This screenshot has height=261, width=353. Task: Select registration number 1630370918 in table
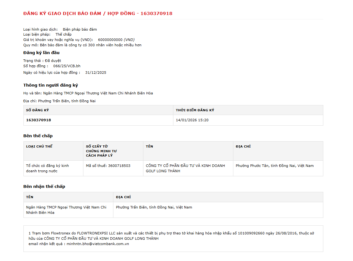(x=38, y=120)
